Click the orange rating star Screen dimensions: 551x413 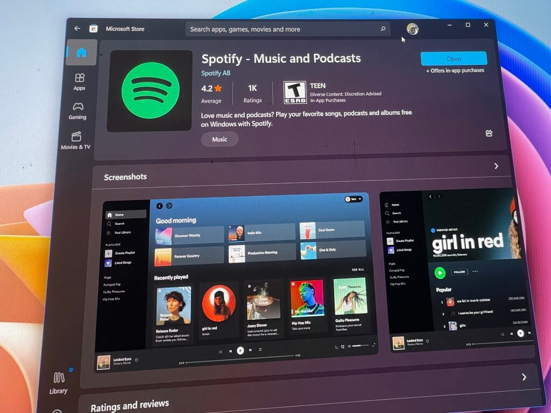[x=218, y=88]
